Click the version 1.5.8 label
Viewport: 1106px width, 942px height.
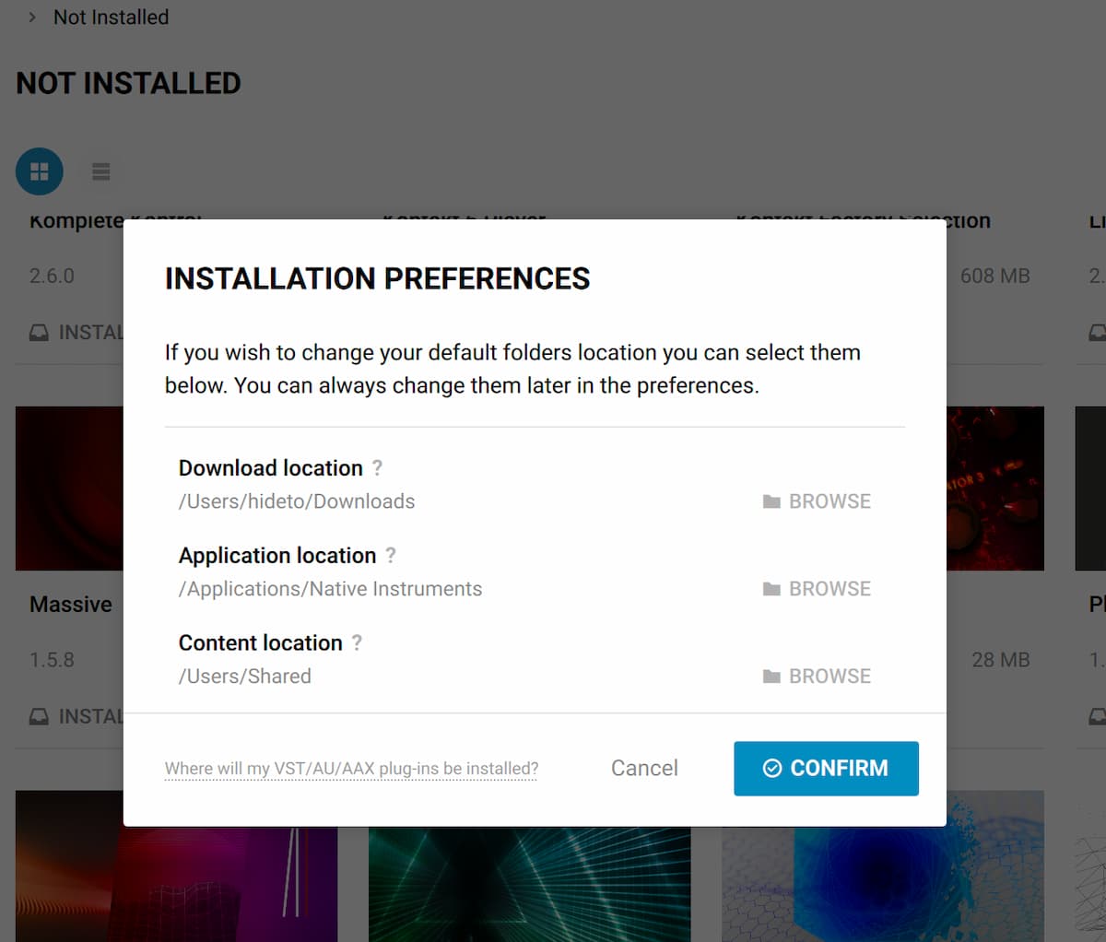[x=52, y=660]
